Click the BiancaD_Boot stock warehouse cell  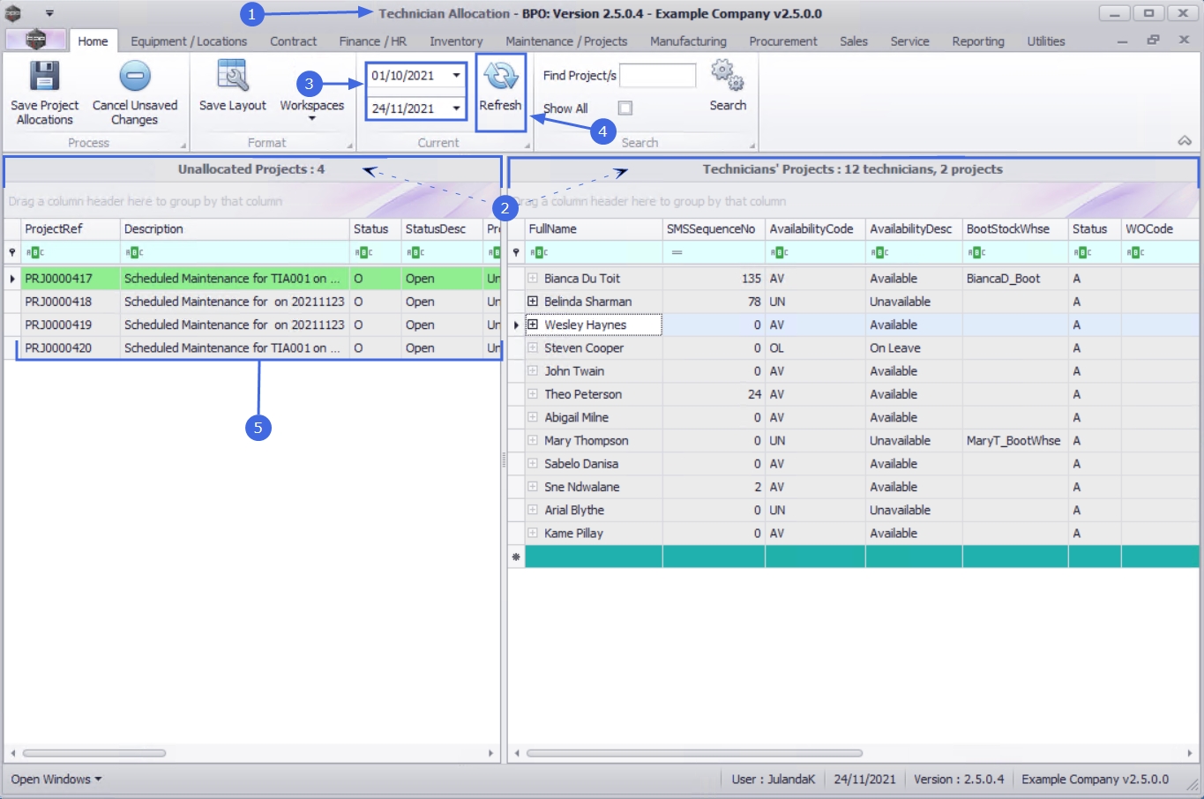pos(1015,279)
